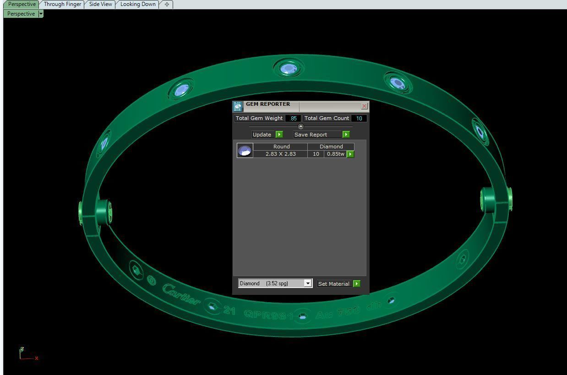Screen dimensions: 567x375
Task: Click the green Perspective viewport label
Action: (x=21, y=14)
